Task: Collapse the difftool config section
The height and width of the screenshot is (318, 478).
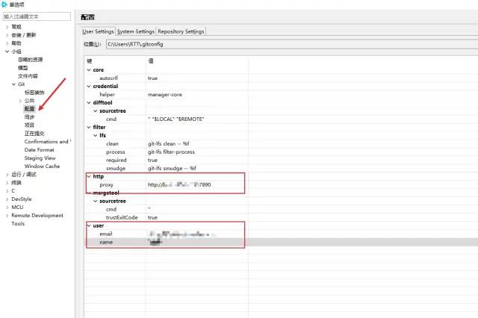Action: 89,103
